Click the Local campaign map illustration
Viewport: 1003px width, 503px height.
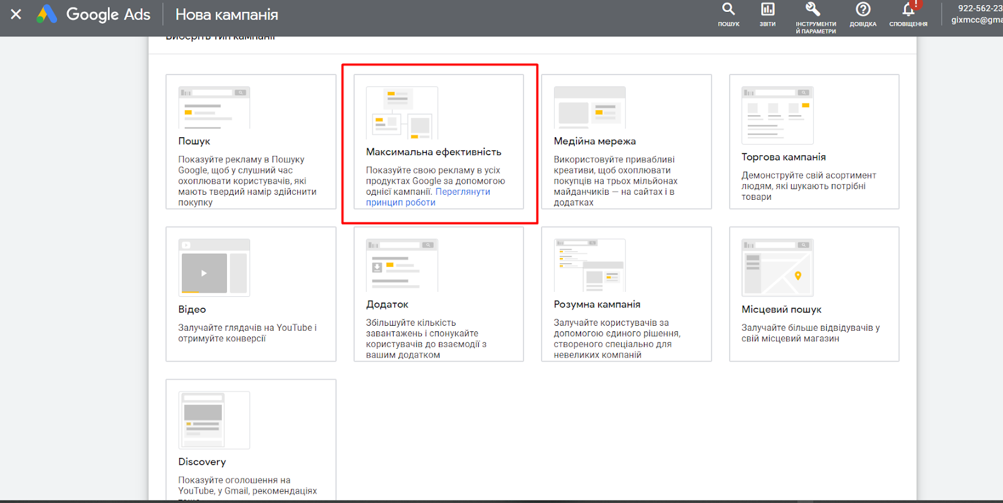[x=777, y=267]
